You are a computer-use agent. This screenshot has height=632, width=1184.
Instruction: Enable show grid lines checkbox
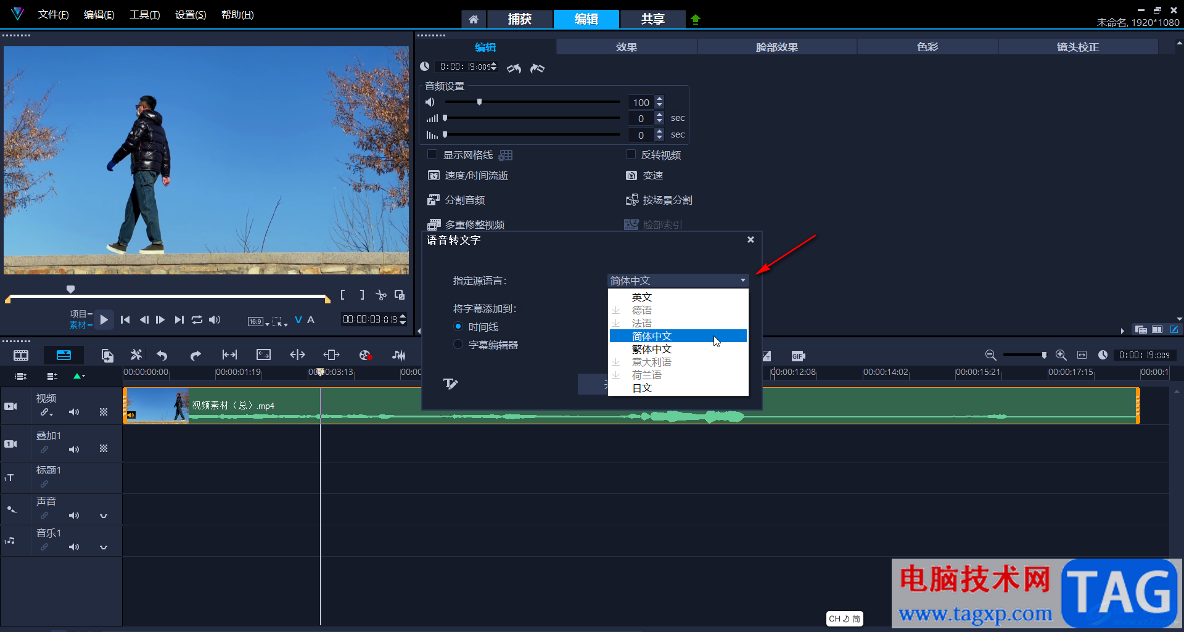(x=432, y=154)
